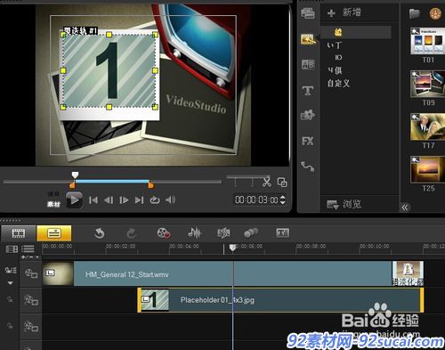445x350 pixels.
Task: Step to previous frame
Action: tap(109, 200)
